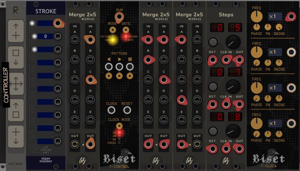Click the Steps display showing 8
This screenshot has width=300, height=171.
point(235,117)
